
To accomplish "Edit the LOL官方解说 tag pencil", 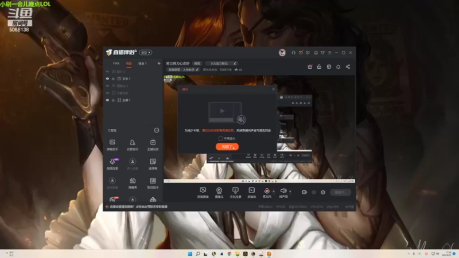I will coord(235,63).
